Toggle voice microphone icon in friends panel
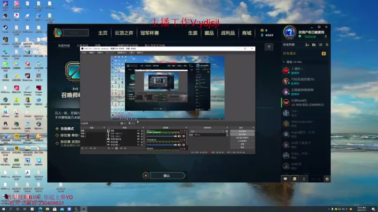The height and width of the screenshot is (212, 378). [x=304, y=179]
